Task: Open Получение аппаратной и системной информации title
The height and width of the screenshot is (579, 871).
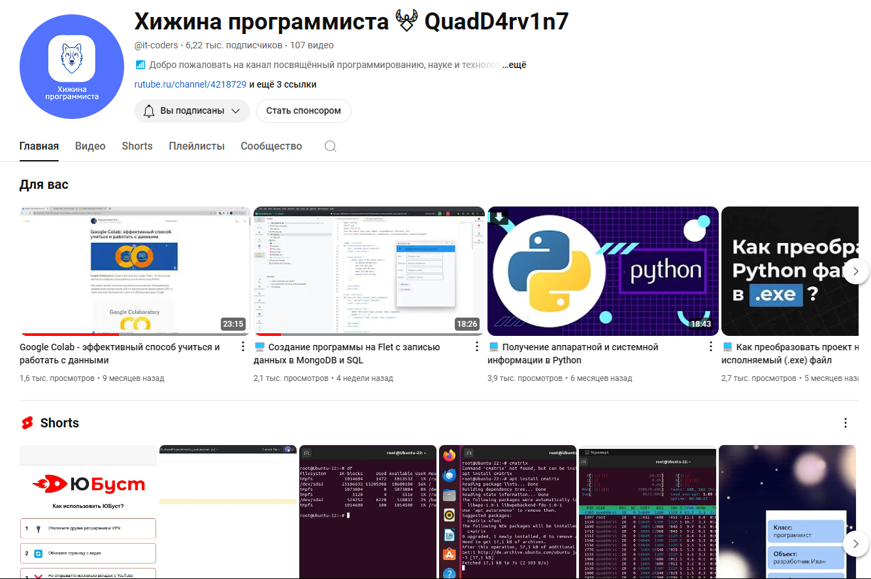Action: pyautogui.click(x=573, y=354)
